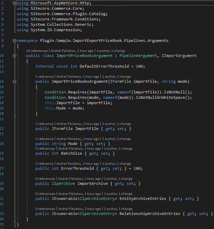Click line number 7 in the gutter
The height and width of the screenshot is (229, 214).
point(2,35)
